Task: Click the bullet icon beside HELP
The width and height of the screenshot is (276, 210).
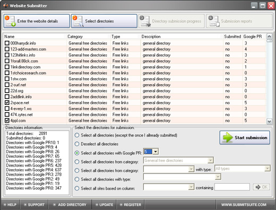Action: pos(5,205)
